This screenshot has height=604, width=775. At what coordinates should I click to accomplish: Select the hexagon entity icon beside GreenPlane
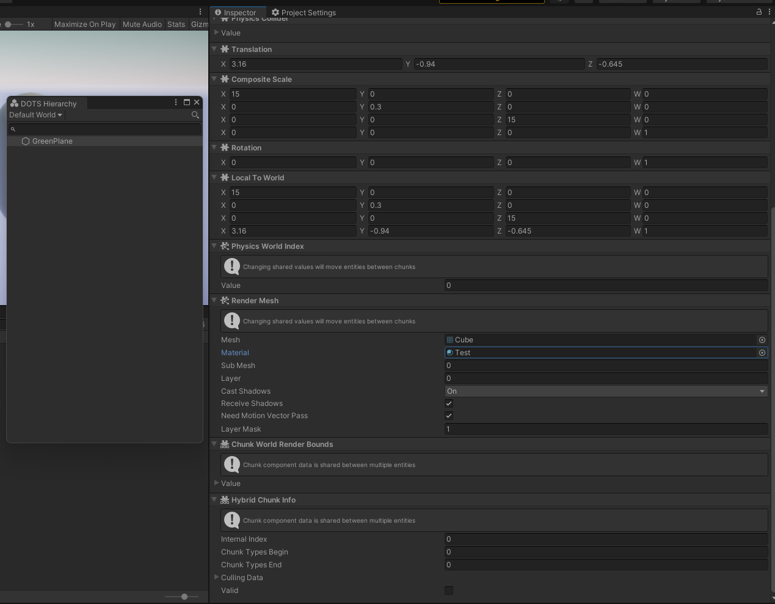point(25,141)
